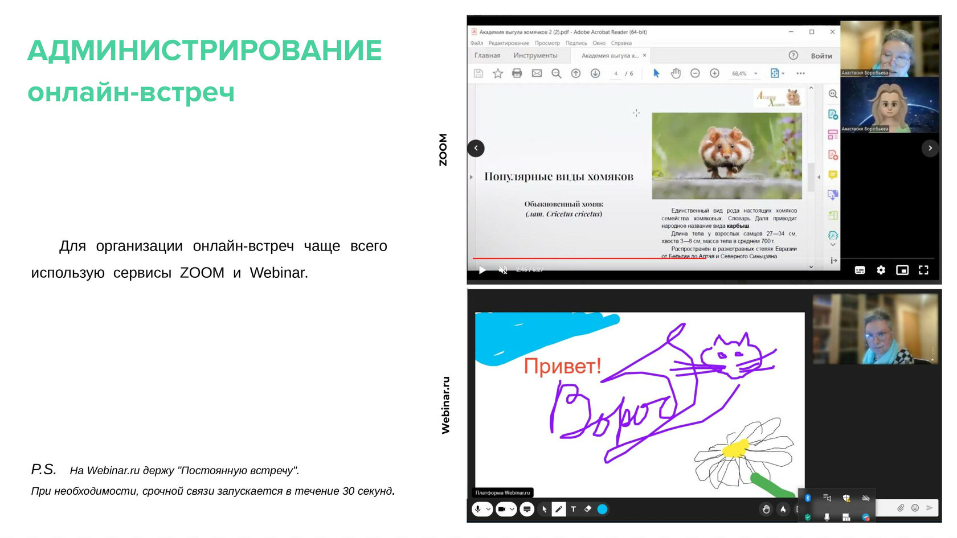Toggle mute on the video player
The height and width of the screenshot is (538, 957).
(x=502, y=270)
